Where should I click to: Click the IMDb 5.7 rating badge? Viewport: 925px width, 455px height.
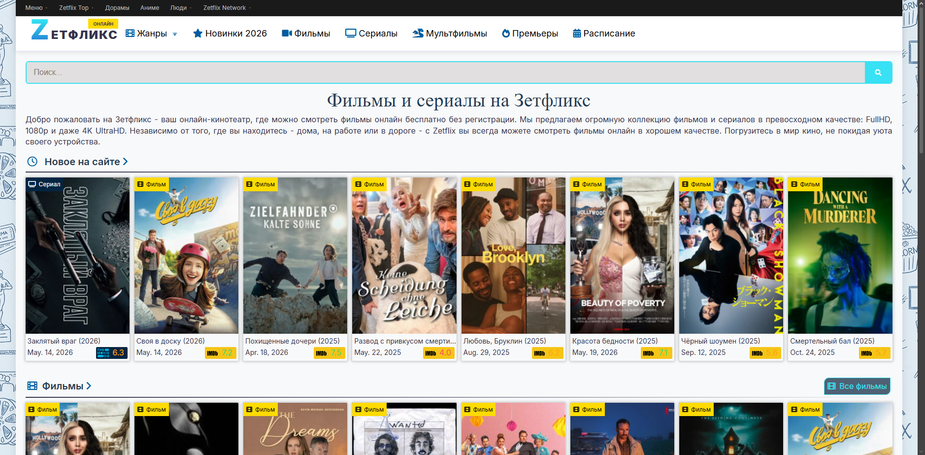(x=875, y=353)
